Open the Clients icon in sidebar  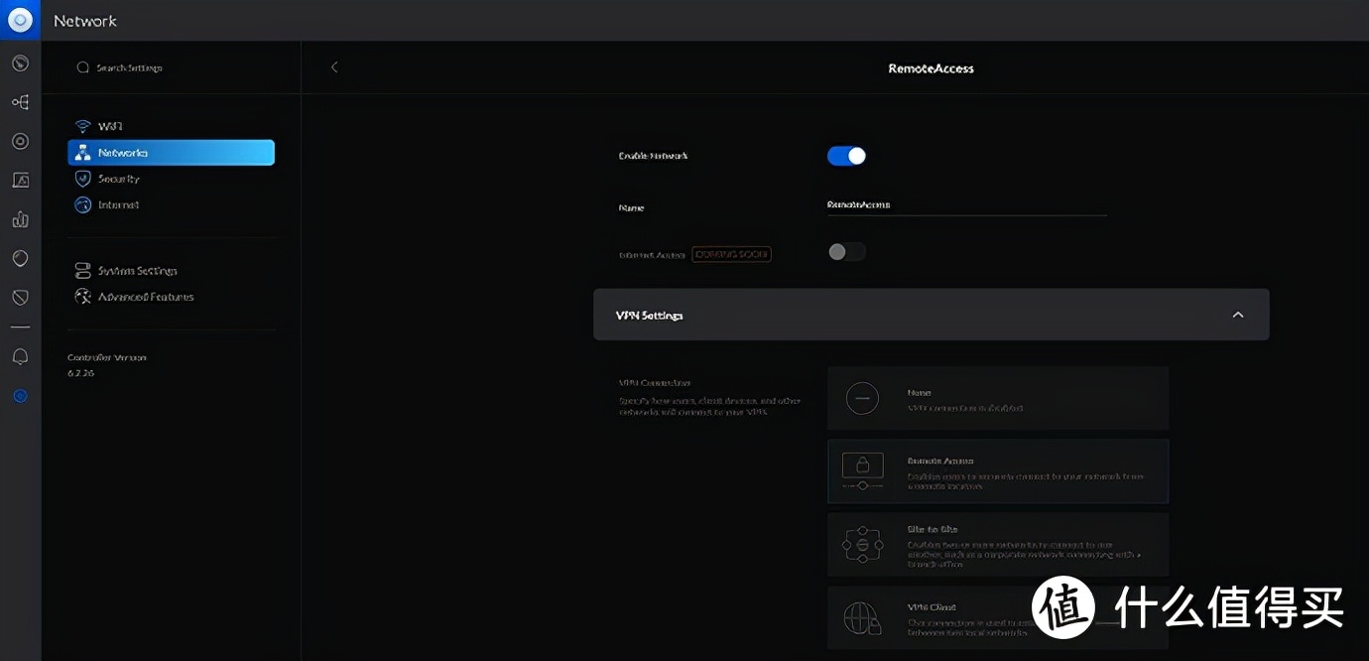pyautogui.click(x=20, y=181)
